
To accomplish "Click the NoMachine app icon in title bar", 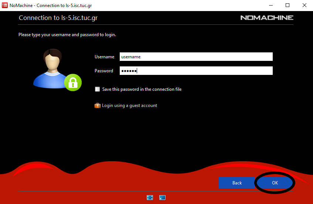I will click(x=5, y=5).
